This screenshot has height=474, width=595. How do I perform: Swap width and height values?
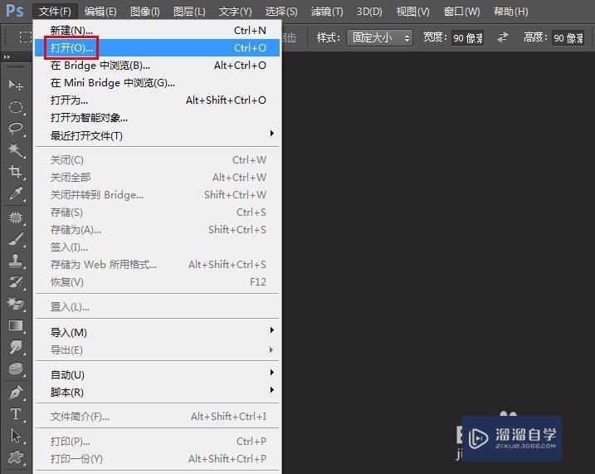coord(503,37)
